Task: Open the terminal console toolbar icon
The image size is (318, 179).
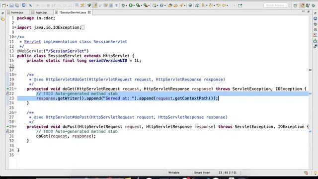Action: click(24, 5)
